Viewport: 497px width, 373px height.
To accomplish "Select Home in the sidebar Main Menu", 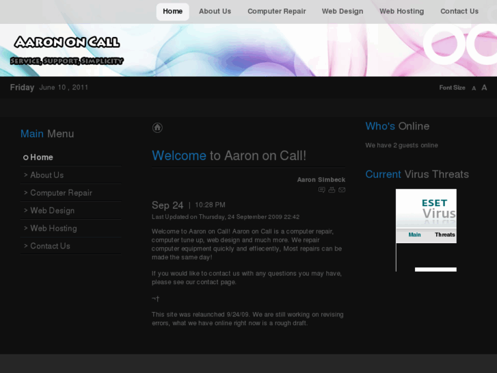I will pyautogui.click(x=41, y=157).
